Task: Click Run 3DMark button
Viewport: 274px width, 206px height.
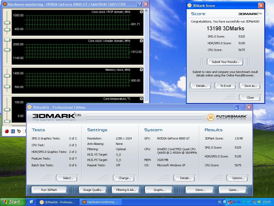Action: tap(49, 190)
